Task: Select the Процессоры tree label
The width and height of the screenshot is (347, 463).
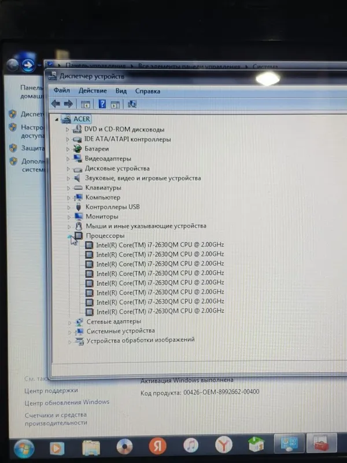Action: (105, 236)
